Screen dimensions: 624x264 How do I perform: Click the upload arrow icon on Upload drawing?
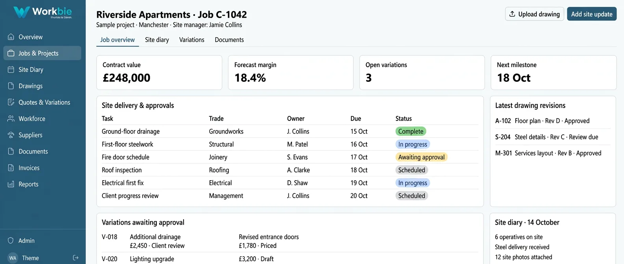[512, 14]
